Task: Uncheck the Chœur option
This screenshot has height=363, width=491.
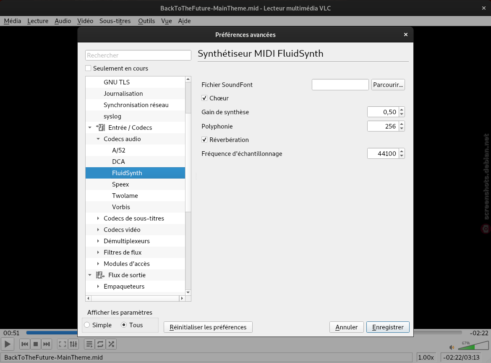Action: 204,98
